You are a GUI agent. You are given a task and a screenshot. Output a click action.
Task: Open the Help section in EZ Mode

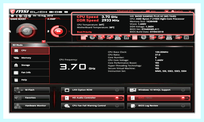[30, 80]
